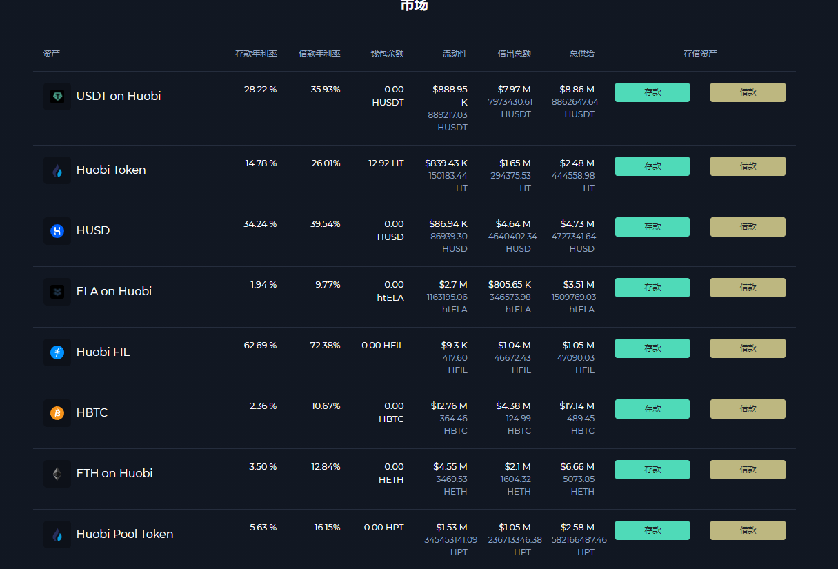Select the ELA on Huobi asset name

click(x=114, y=291)
